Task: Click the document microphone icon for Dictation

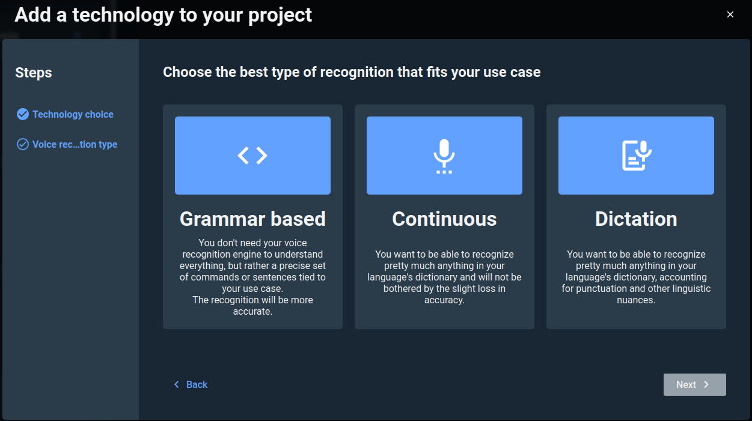Action: tap(636, 156)
